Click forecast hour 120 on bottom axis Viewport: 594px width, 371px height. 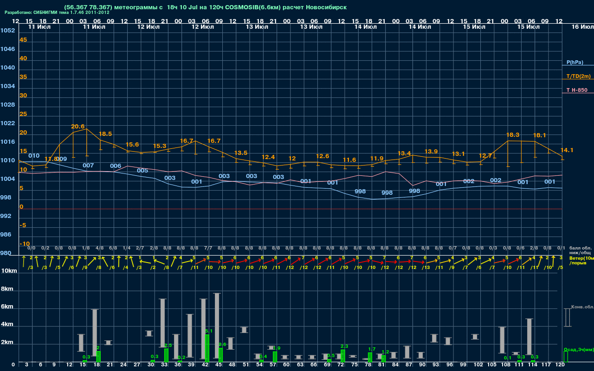(x=560, y=365)
